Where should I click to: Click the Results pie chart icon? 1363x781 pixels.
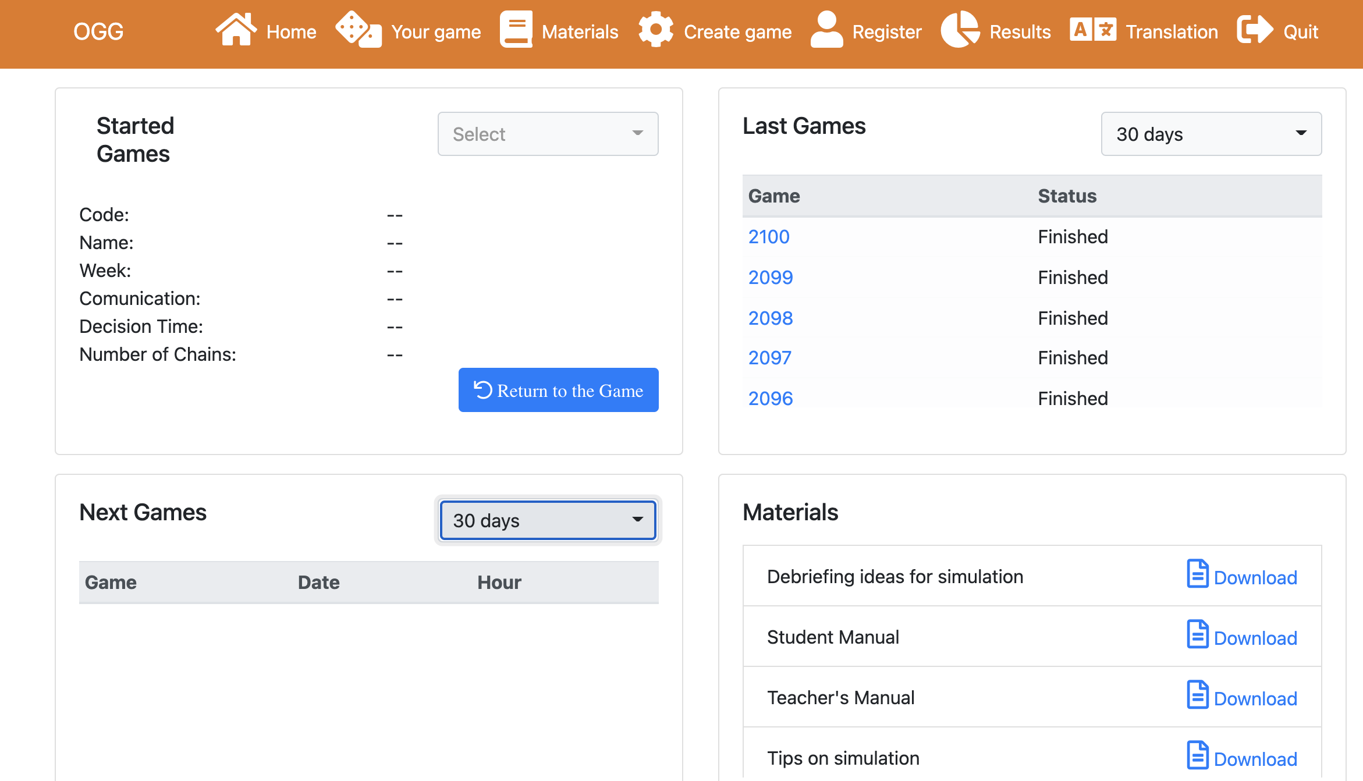[960, 30]
